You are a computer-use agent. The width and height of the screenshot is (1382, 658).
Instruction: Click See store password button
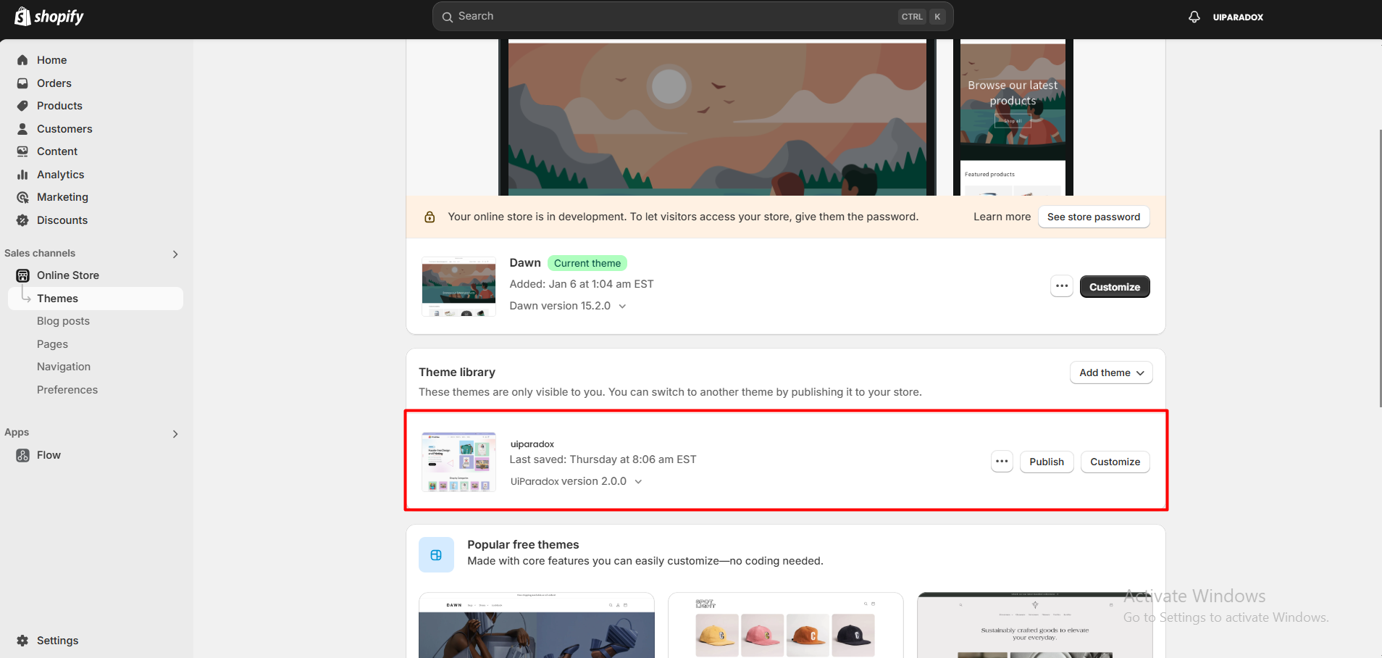point(1094,217)
